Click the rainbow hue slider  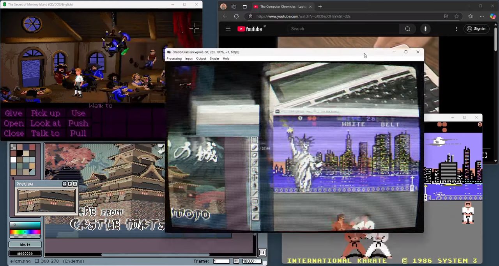click(x=25, y=232)
